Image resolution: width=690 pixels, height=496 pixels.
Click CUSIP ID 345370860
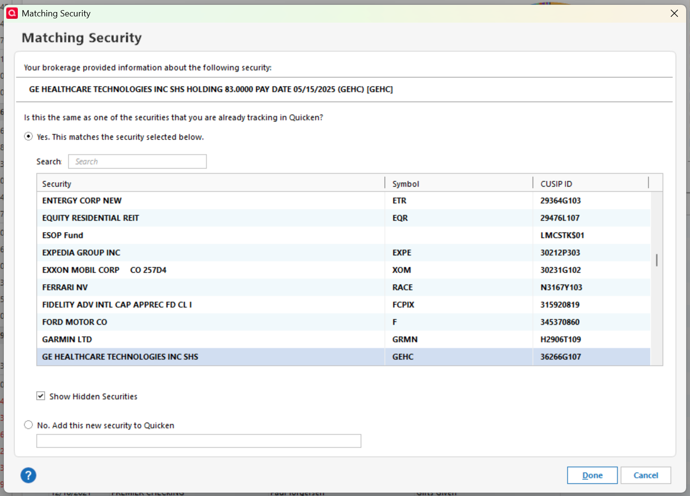tap(560, 322)
